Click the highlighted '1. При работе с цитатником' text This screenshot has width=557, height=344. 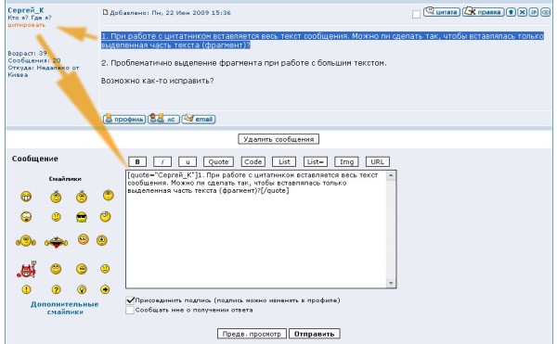(x=322, y=41)
